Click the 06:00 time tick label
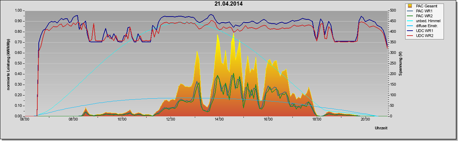The width and height of the screenshot is (458, 141). tap(25, 120)
